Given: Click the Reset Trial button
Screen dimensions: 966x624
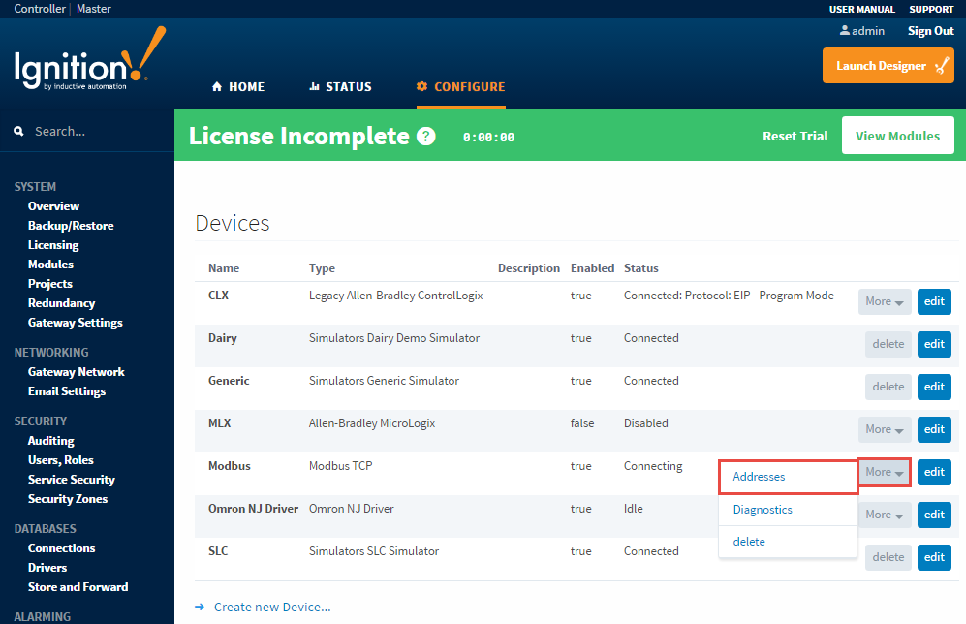Looking at the screenshot, I should click(795, 136).
